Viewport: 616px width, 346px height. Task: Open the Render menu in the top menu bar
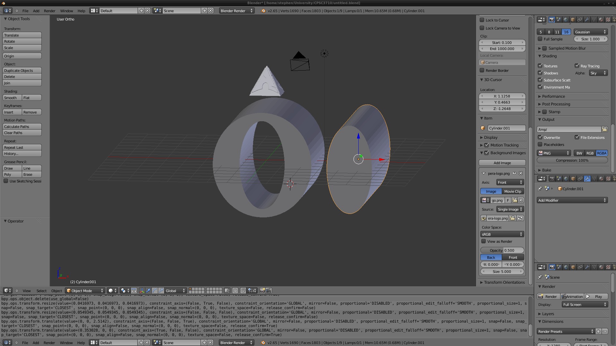[49, 11]
